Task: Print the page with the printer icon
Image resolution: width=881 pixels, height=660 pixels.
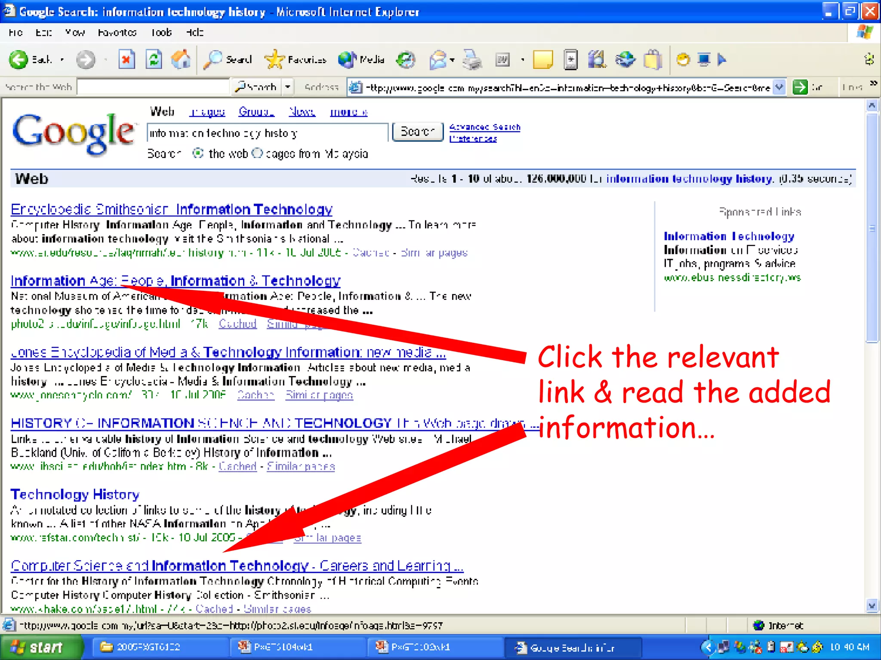Action: pos(472,60)
